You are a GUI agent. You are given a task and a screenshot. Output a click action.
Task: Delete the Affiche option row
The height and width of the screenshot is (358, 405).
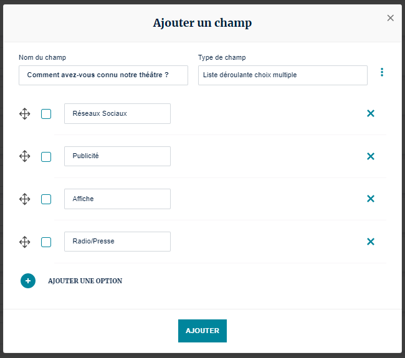[371, 199]
